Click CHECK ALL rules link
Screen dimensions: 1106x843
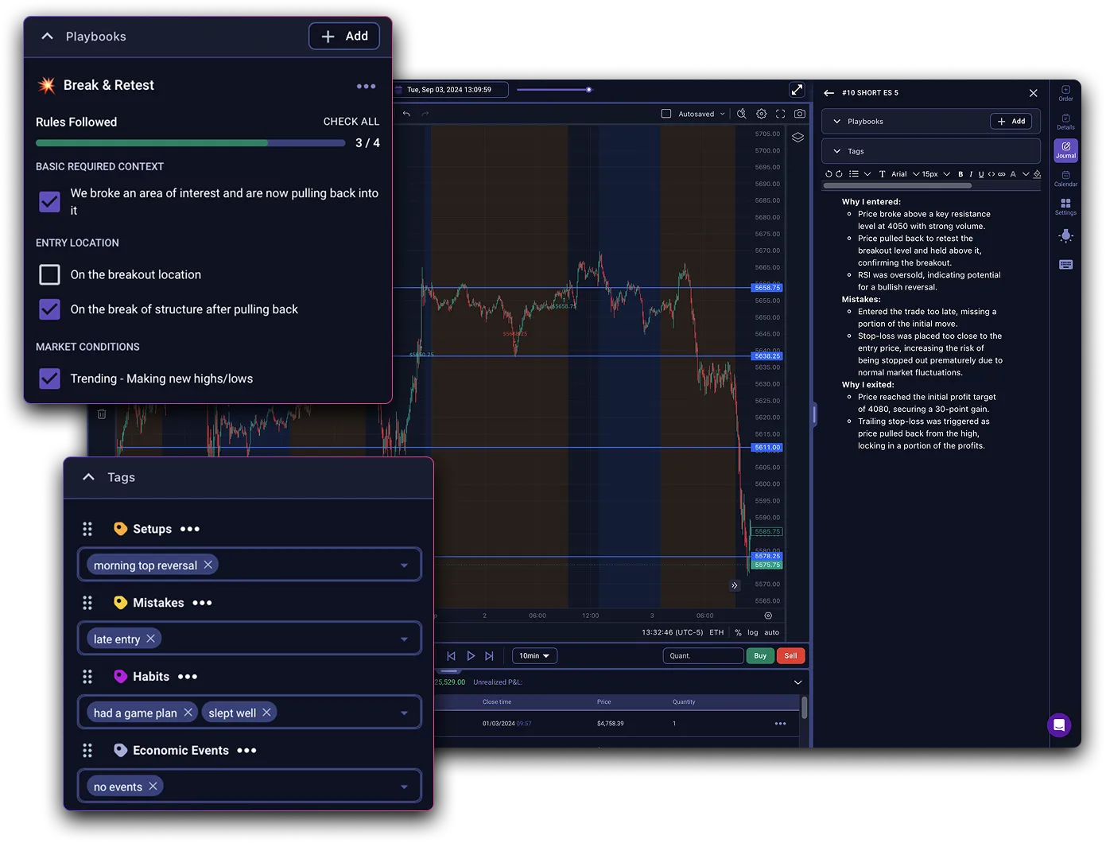pyautogui.click(x=351, y=122)
